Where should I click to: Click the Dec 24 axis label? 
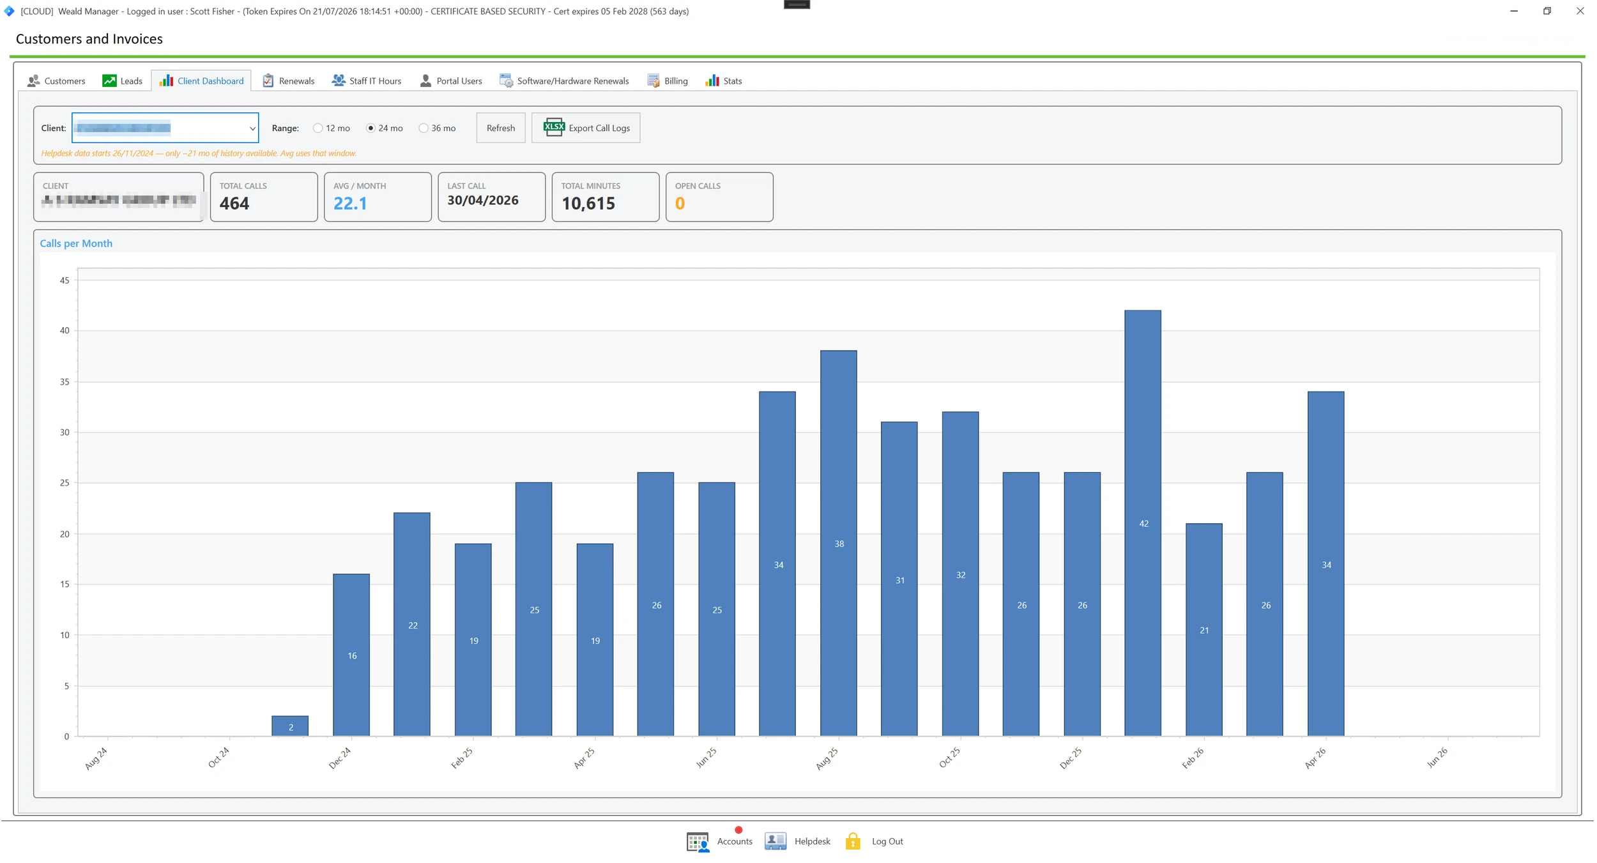tap(340, 758)
